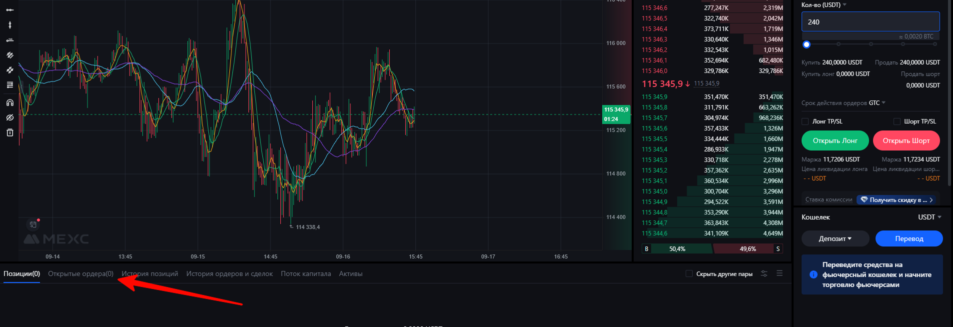953x327 pixels.
Task: Select ask price row 115 346,3
Action: 712,39
